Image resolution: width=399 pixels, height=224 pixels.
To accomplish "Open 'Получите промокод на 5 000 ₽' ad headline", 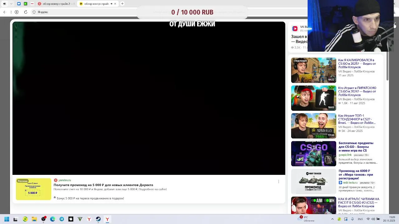I will tap(103, 185).
